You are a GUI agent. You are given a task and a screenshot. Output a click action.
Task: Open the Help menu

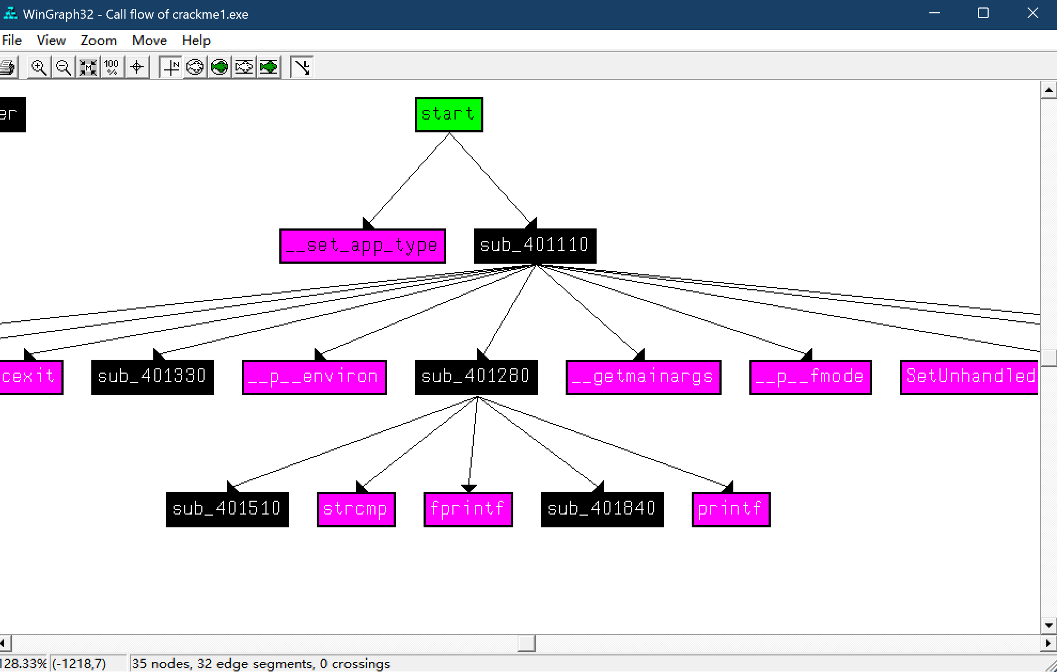197,41
